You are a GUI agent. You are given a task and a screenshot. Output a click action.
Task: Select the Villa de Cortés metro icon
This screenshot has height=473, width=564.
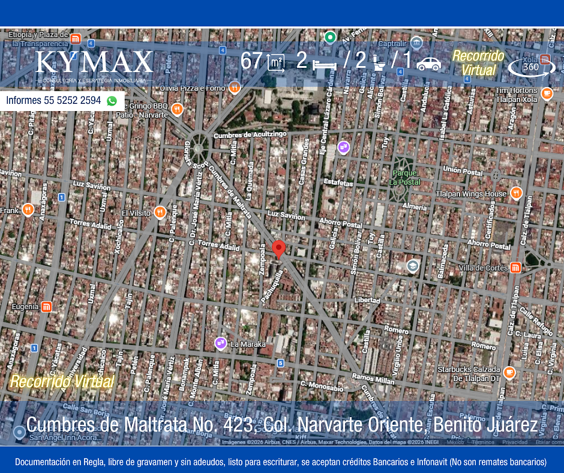tap(515, 268)
